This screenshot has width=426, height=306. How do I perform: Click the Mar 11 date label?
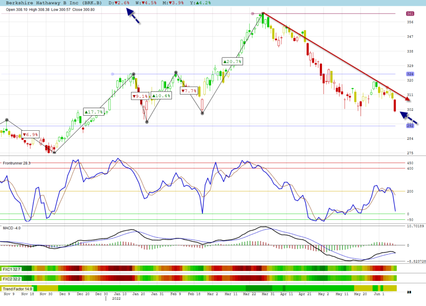click(231, 294)
